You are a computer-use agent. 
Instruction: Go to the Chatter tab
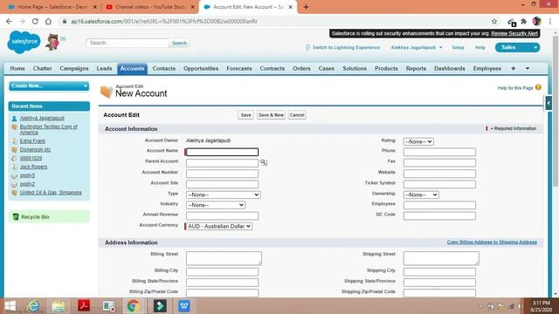pos(43,68)
